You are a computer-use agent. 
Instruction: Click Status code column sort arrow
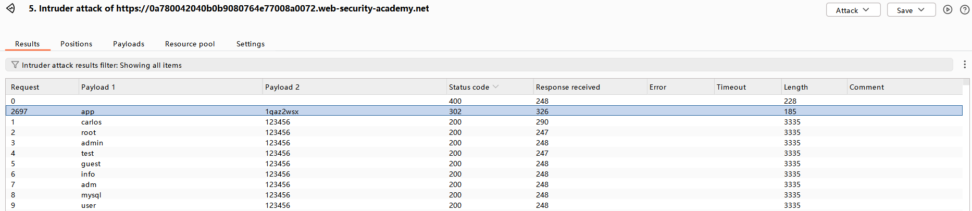click(495, 87)
